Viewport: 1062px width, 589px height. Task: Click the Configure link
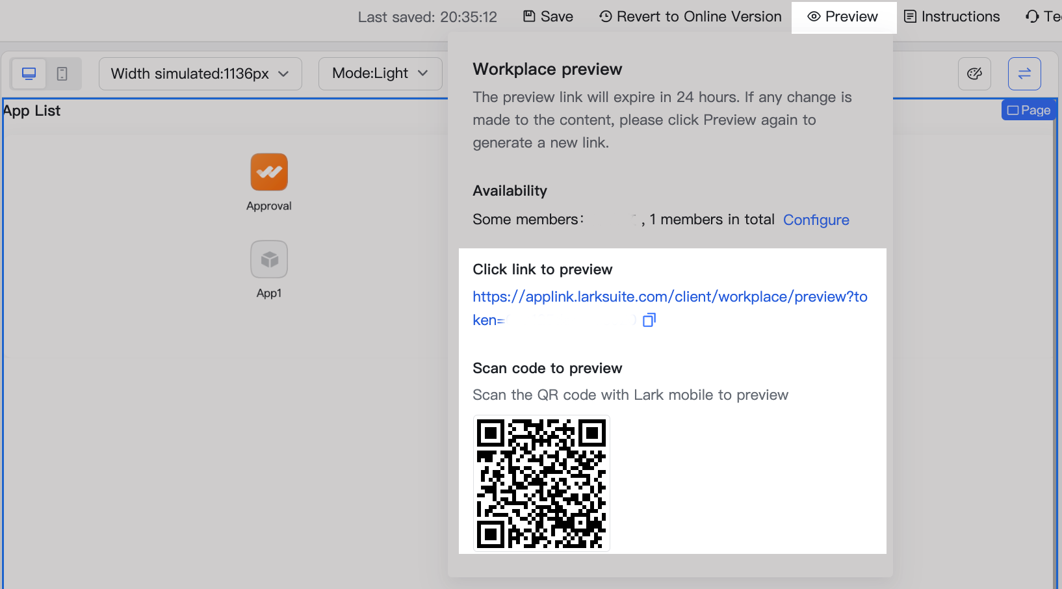pyautogui.click(x=816, y=220)
